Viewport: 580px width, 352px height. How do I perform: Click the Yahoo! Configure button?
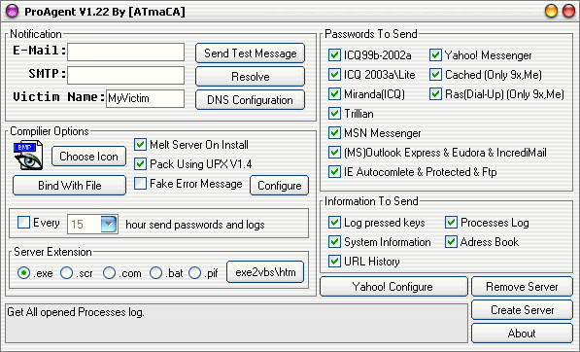pos(393,287)
